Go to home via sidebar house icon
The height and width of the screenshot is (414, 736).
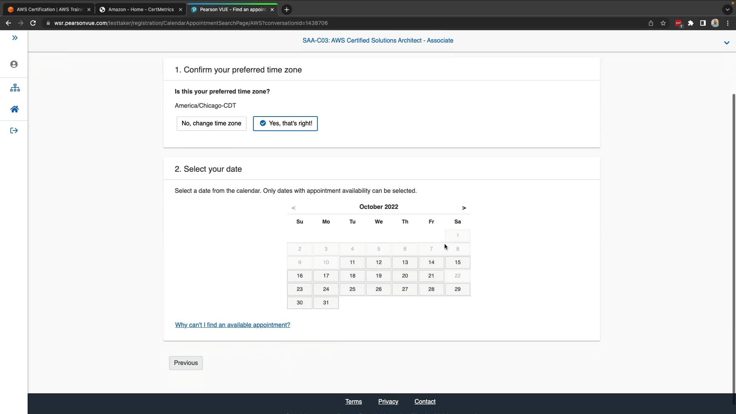(15, 109)
